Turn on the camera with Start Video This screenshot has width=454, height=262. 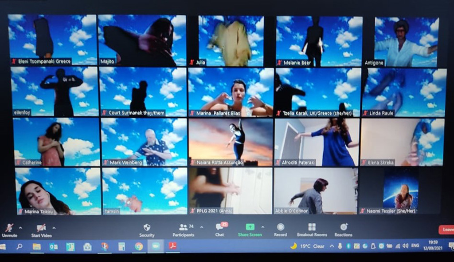(x=41, y=231)
